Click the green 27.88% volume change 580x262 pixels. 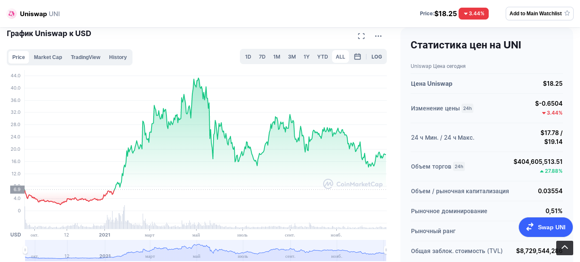[551, 171]
